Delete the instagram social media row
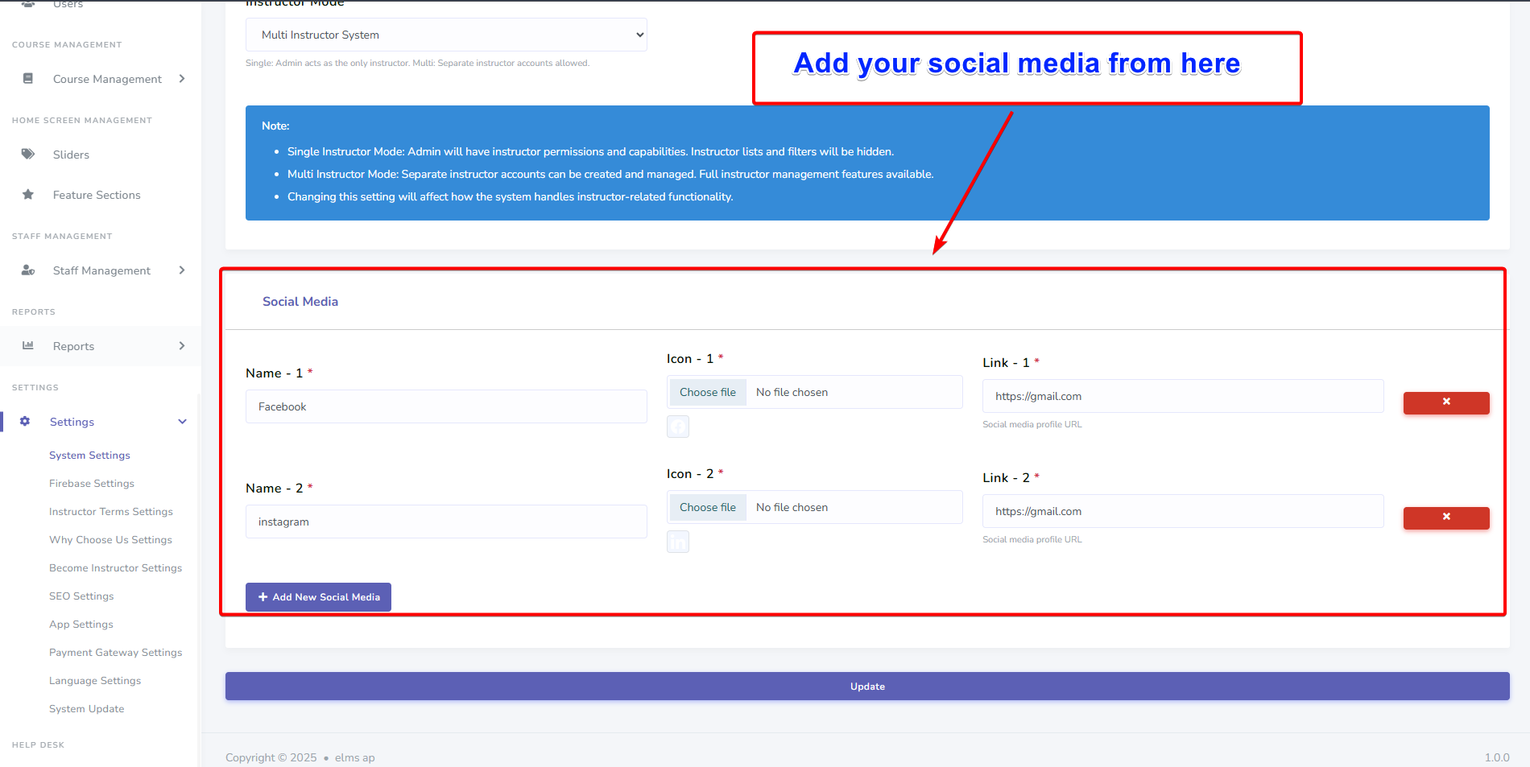 click(1445, 518)
